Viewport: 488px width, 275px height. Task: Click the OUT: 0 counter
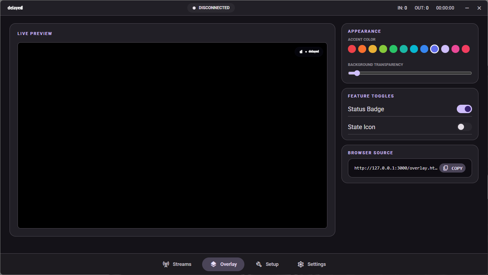421,8
